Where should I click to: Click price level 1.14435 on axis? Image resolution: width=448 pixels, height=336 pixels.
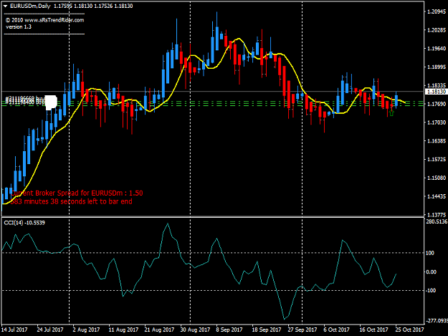click(x=436, y=196)
